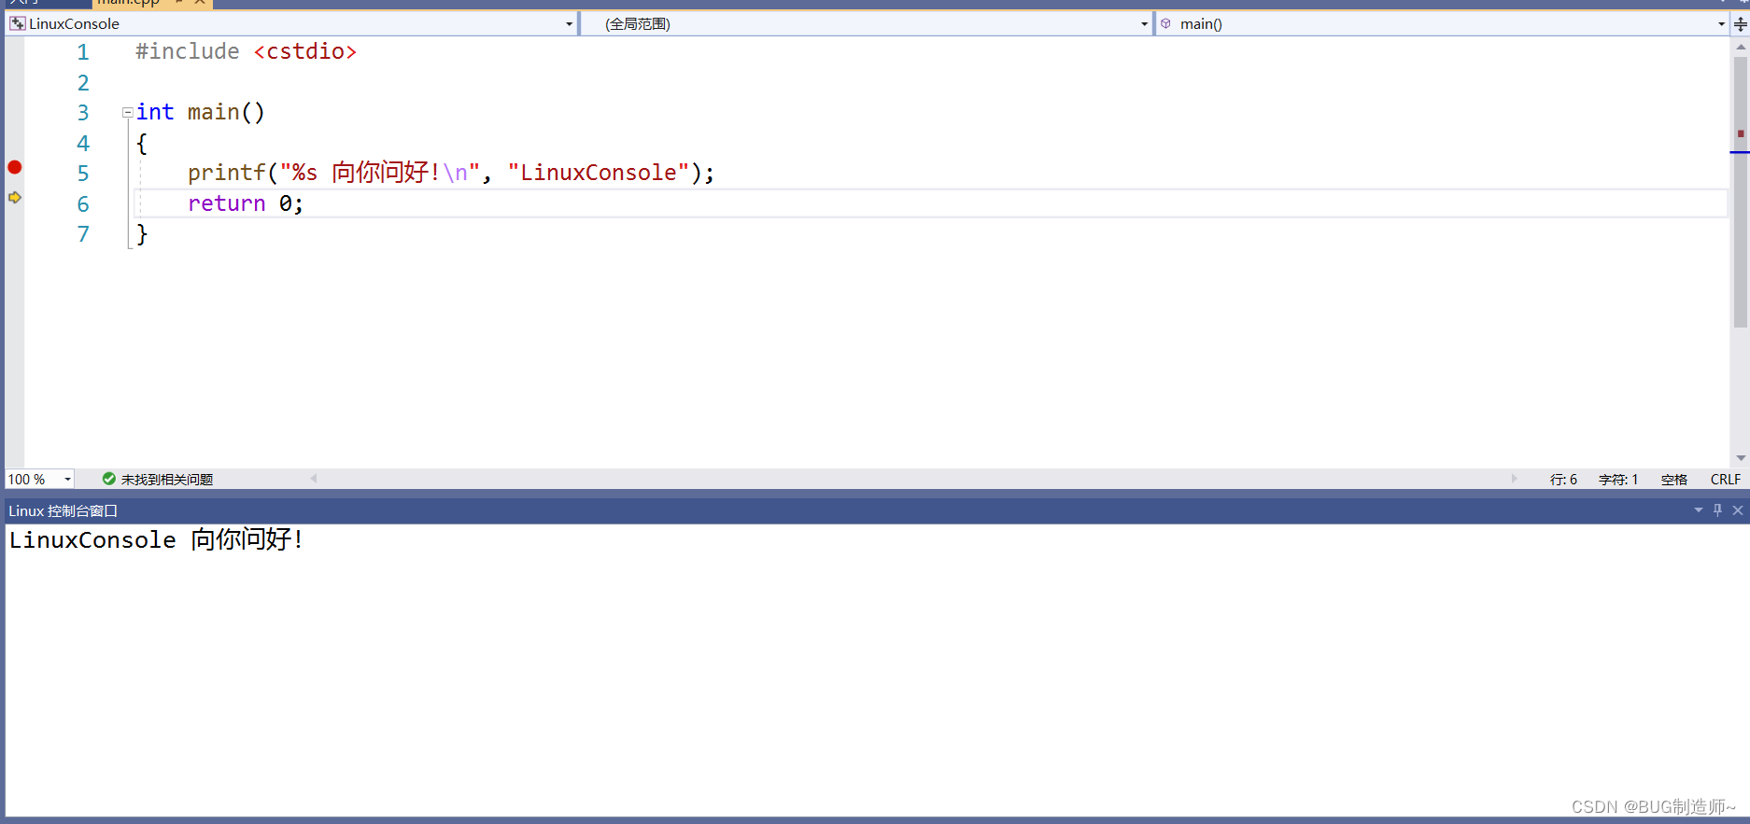The width and height of the screenshot is (1750, 824).
Task: Remove the red breakpoint on line 5
Action: [15, 167]
